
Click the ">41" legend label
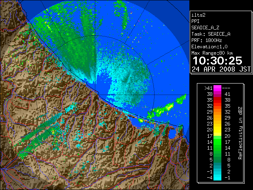(x=208, y=88)
